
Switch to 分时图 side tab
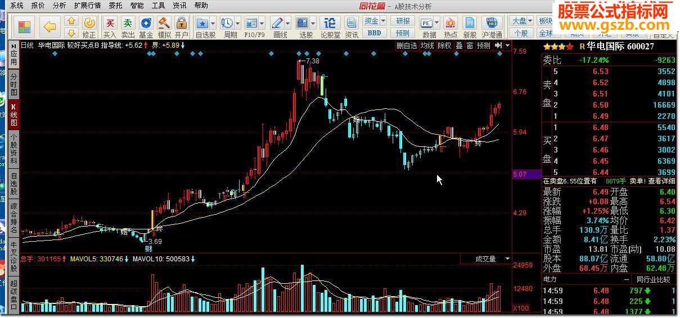(13, 85)
